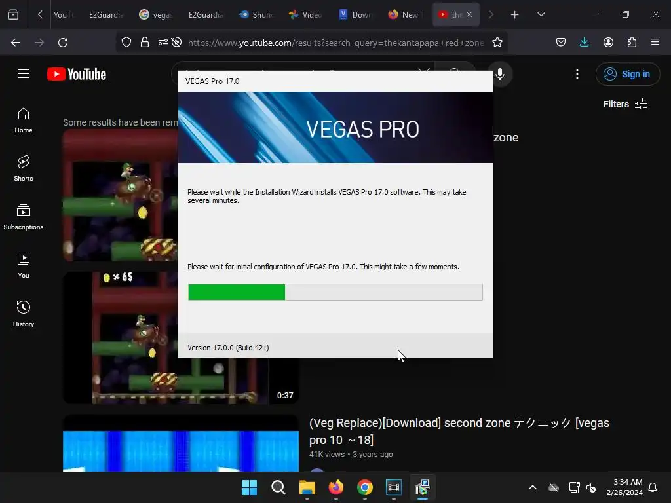This screenshot has height=503, width=671.
Task: Switch to the first YouTube tab
Action: click(64, 14)
